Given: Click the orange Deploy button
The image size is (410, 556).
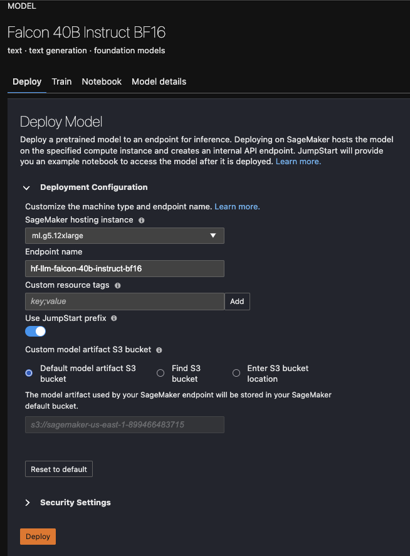Looking at the screenshot, I should coord(38,537).
